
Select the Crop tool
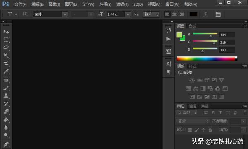click(6, 63)
